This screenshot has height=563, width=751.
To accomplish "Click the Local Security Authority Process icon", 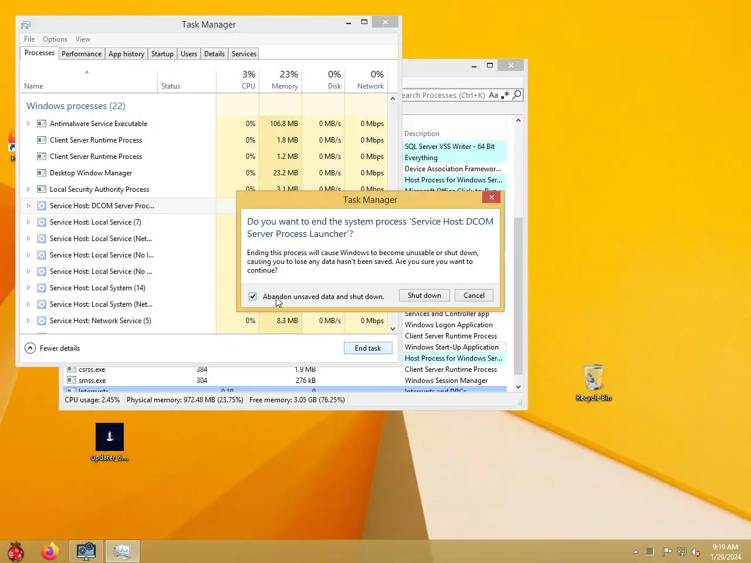I will click(42, 189).
